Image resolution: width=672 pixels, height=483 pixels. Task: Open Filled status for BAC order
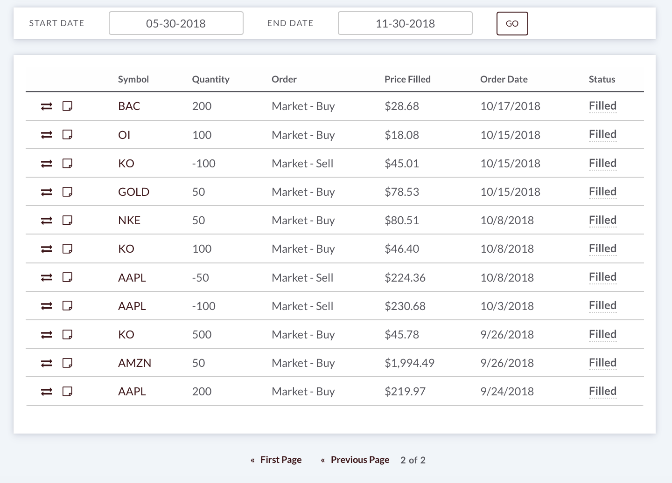(602, 106)
